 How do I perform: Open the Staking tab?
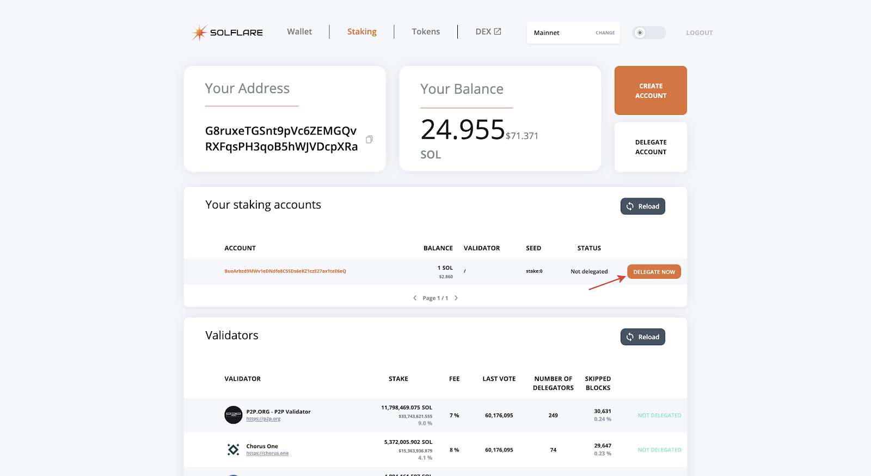pos(362,32)
